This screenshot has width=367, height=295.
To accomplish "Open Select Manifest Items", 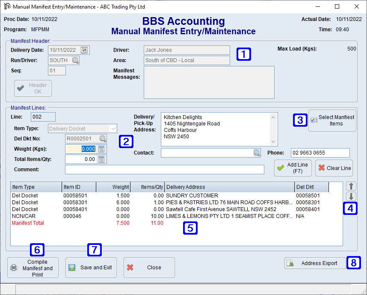I will pyautogui.click(x=332, y=120).
